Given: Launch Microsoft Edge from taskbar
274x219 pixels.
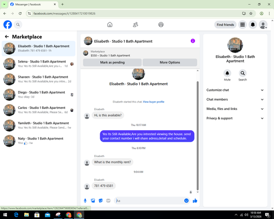Looking at the screenshot, I should pyautogui.click(x=16, y=215).
